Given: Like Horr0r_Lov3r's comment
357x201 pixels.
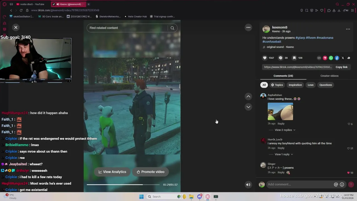Looking at the screenshot, I should [348, 148].
